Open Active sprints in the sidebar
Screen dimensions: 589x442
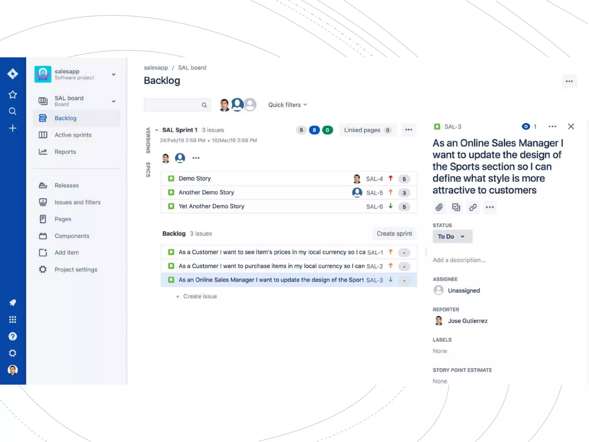click(x=73, y=135)
